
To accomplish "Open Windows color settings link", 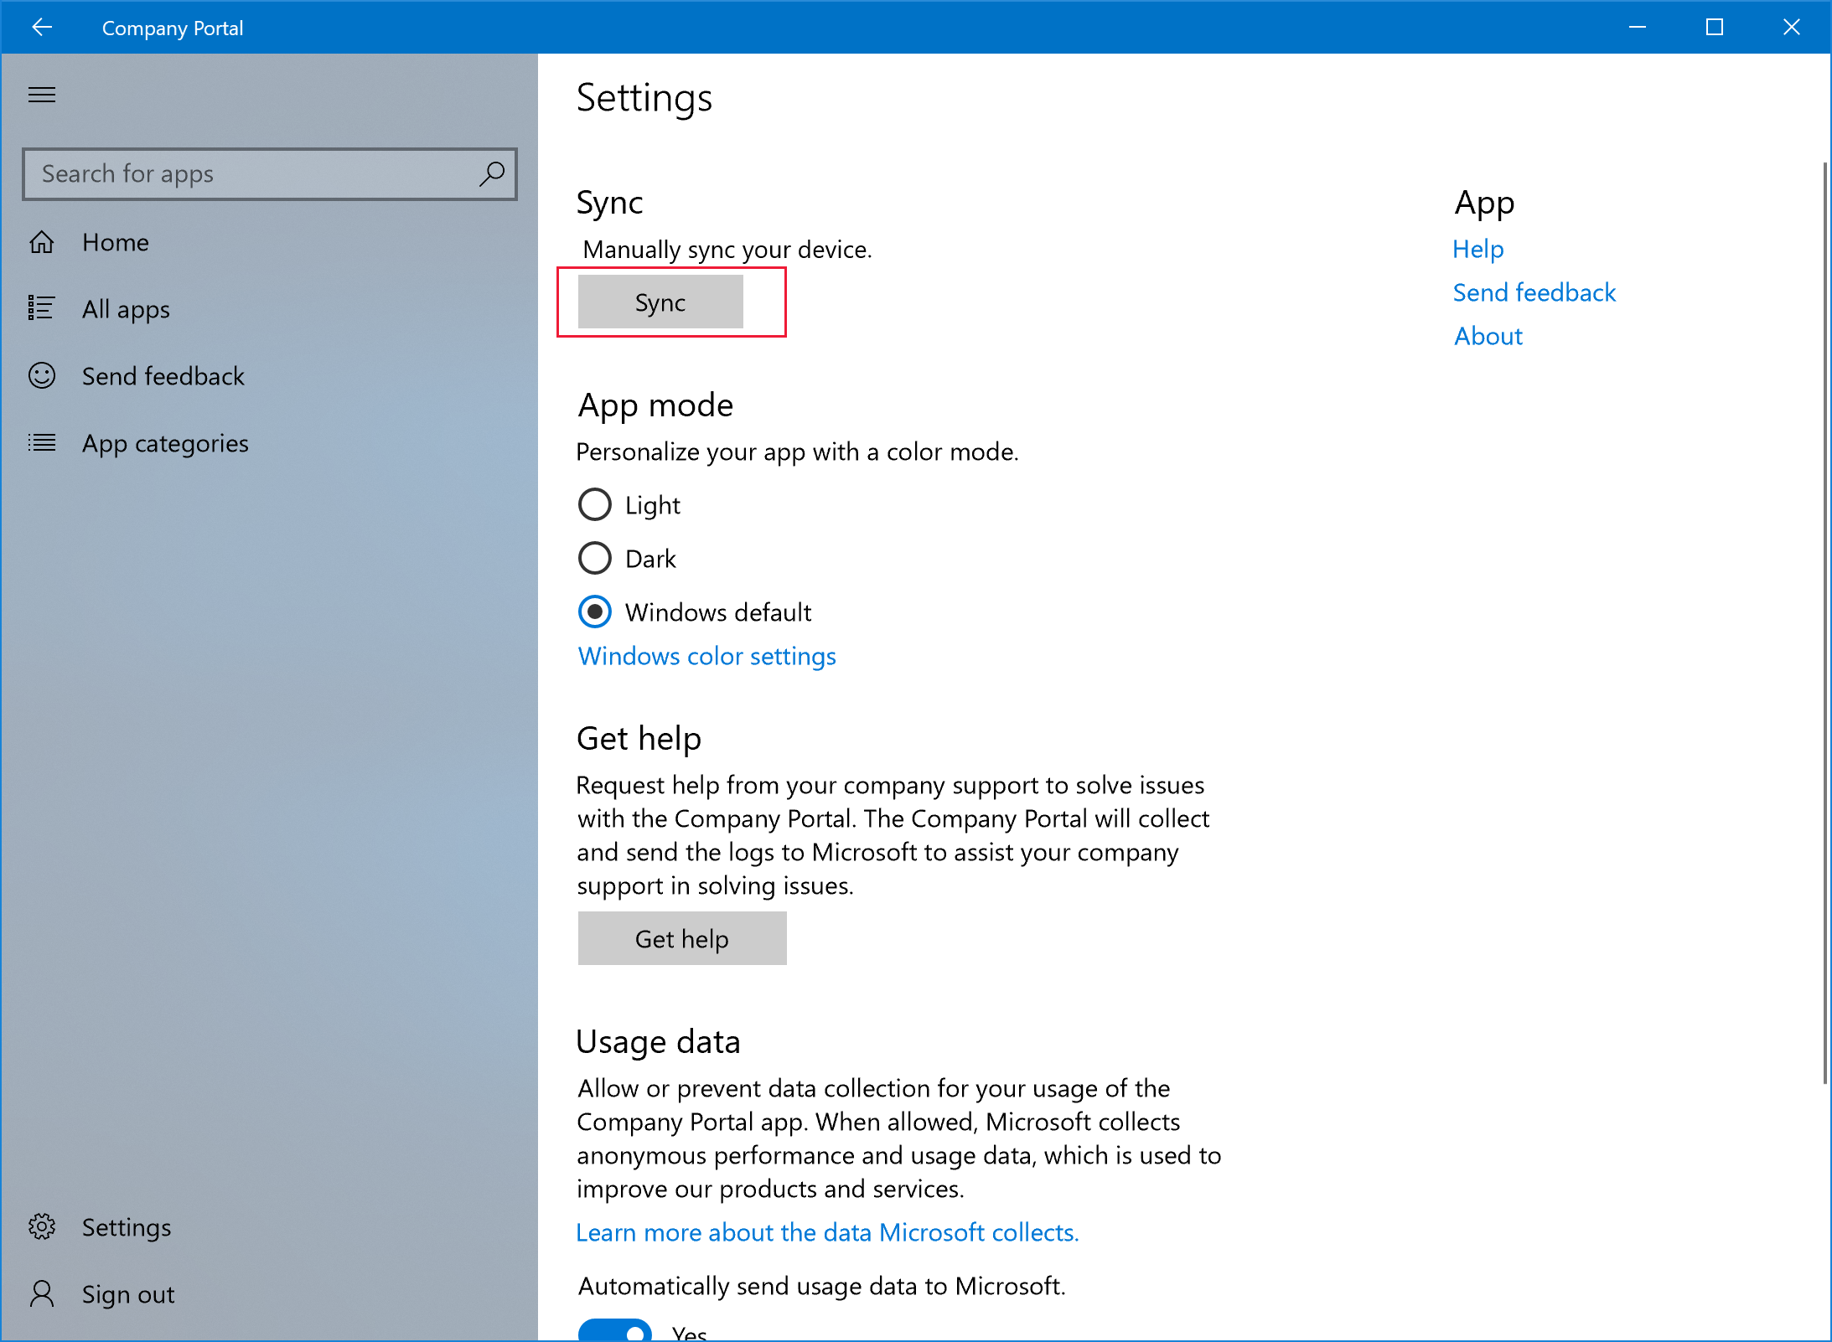I will (706, 655).
